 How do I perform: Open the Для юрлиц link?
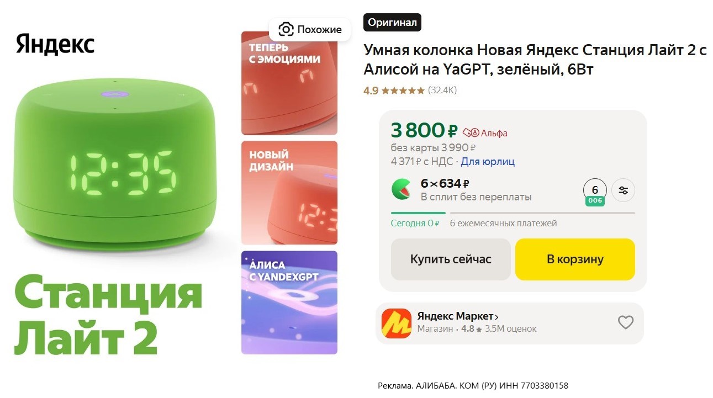point(488,162)
